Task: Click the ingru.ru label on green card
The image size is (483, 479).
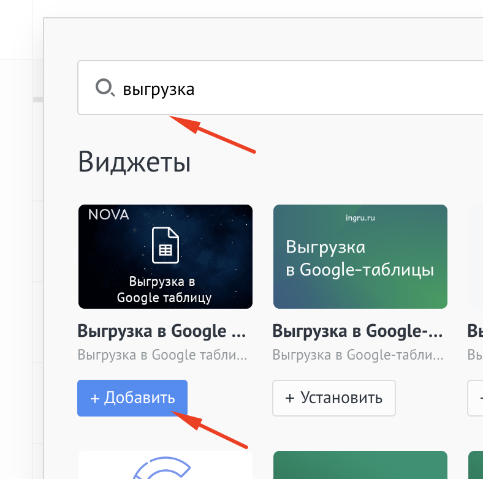Action: click(360, 216)
